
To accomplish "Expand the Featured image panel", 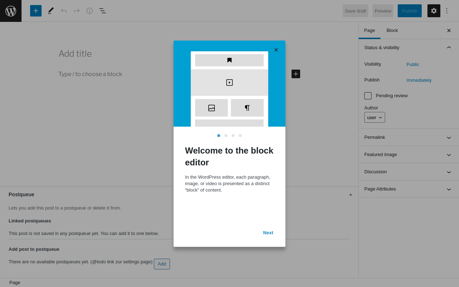I will tap(409, 155).
